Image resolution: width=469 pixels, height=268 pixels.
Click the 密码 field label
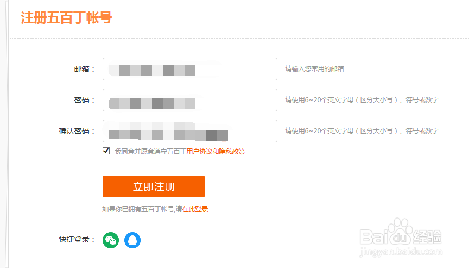coord(84,100)
